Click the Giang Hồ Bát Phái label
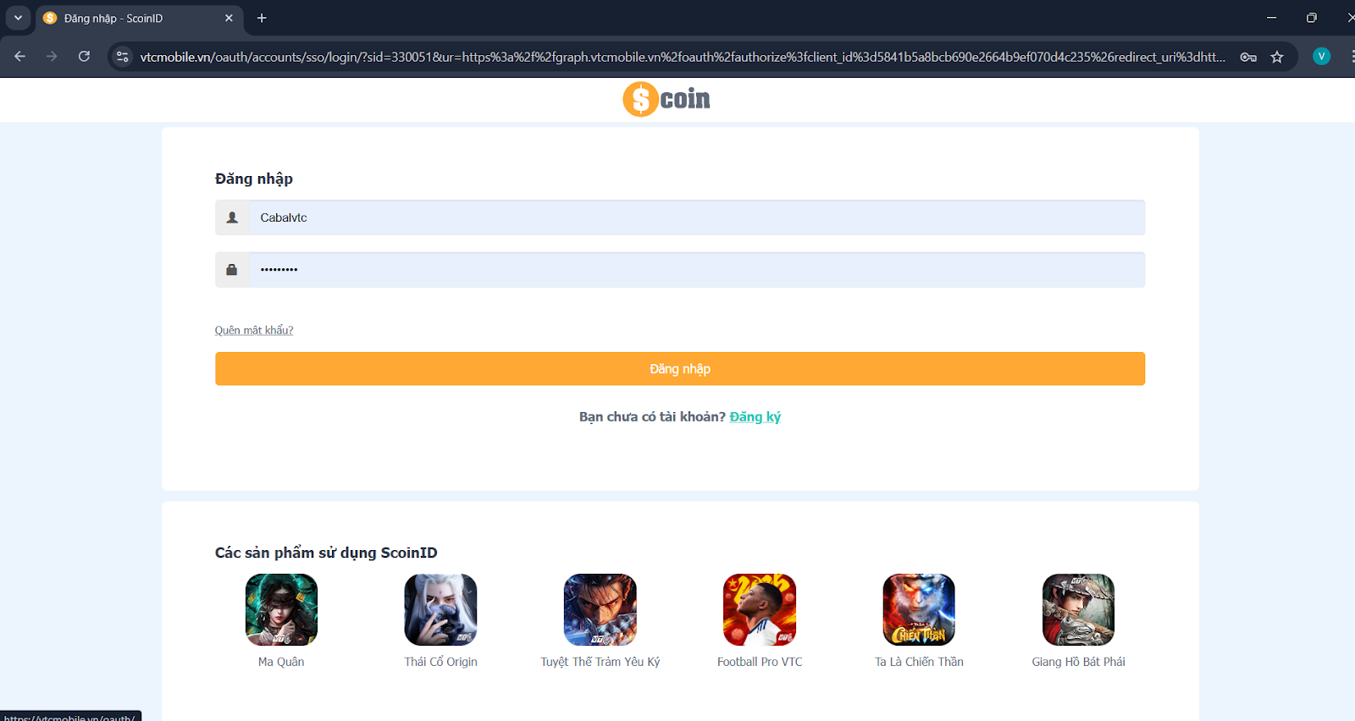The width and height of the screenshot is (1355, 721). (1078, 662)
